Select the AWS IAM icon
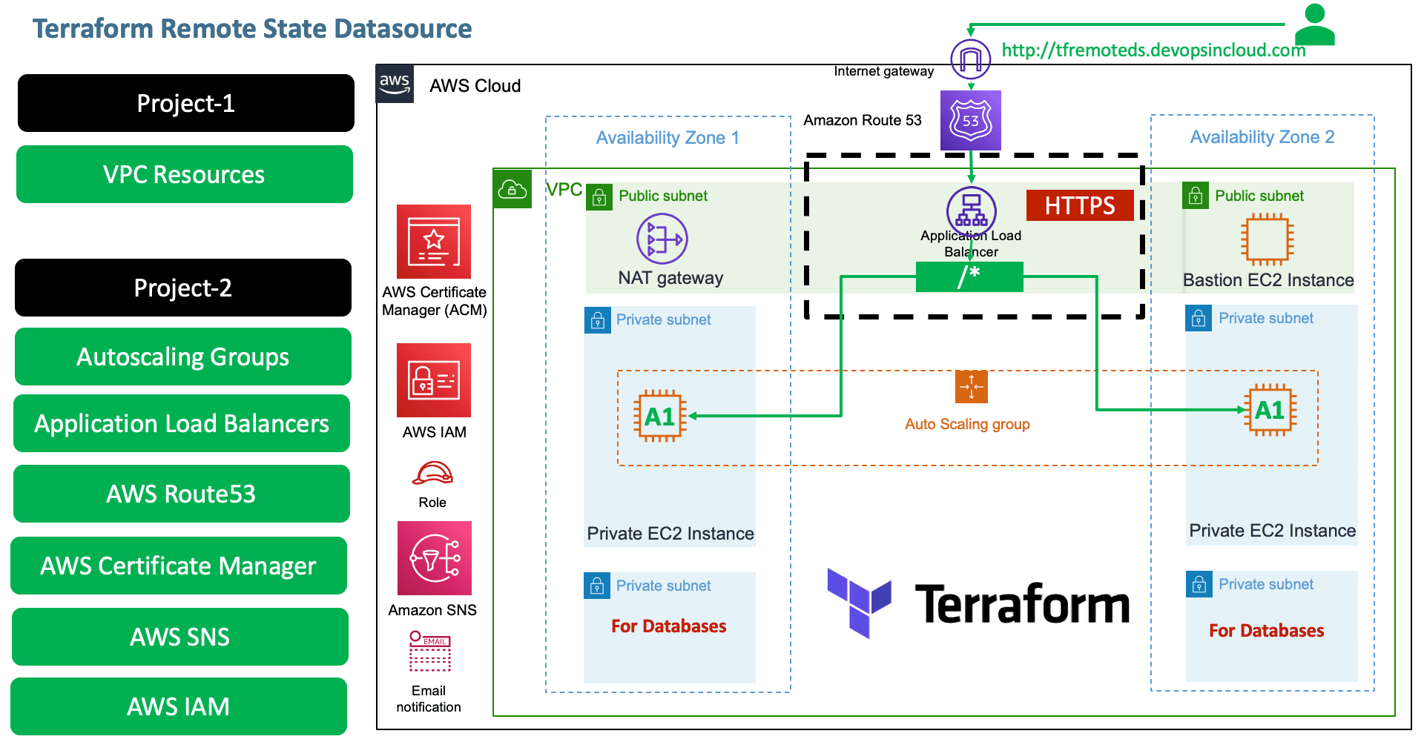 434,380
